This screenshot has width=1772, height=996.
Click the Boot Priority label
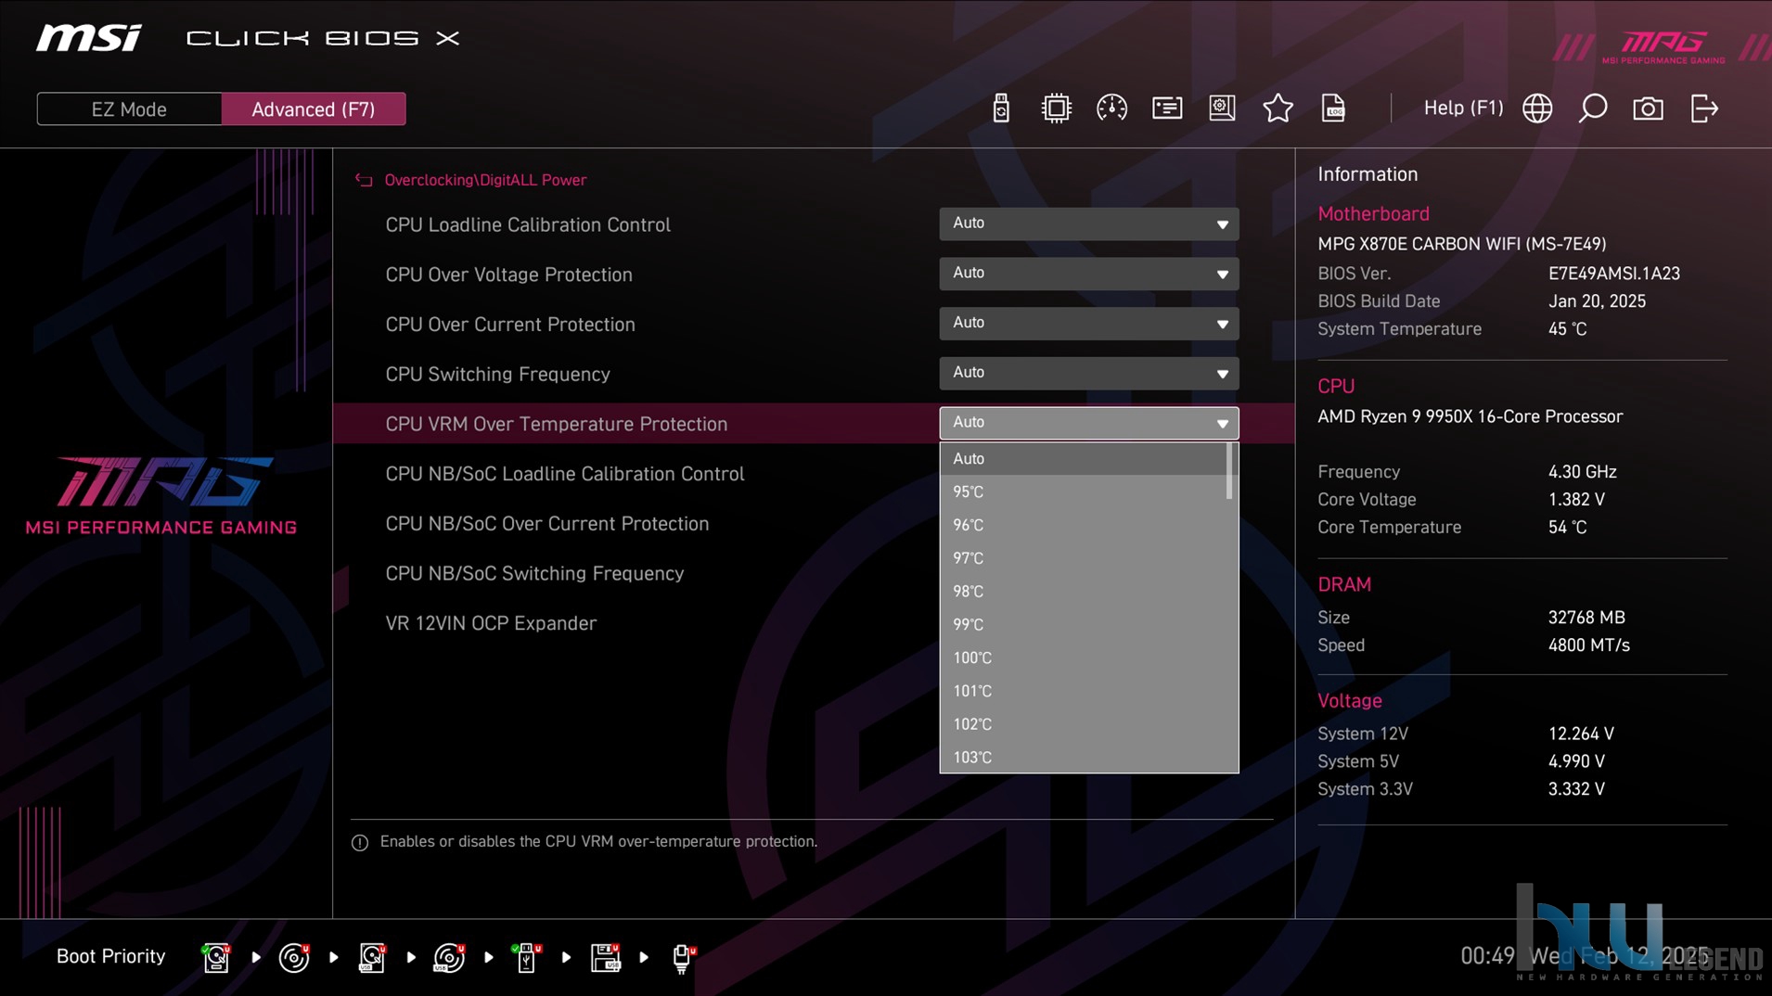click(110, 956)
